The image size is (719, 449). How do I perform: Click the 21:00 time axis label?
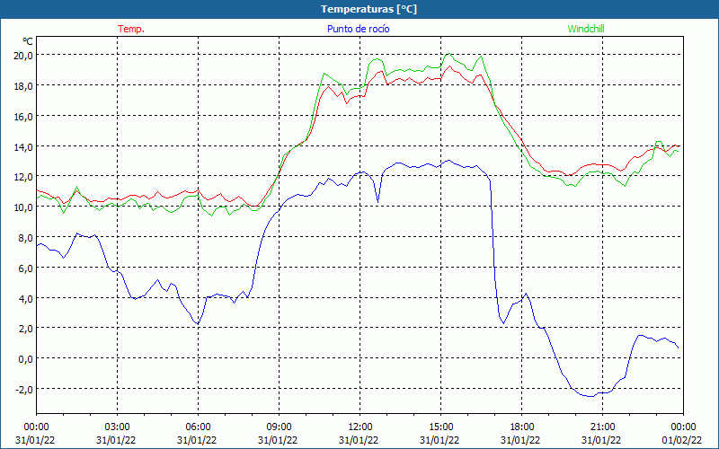point(602,427)
